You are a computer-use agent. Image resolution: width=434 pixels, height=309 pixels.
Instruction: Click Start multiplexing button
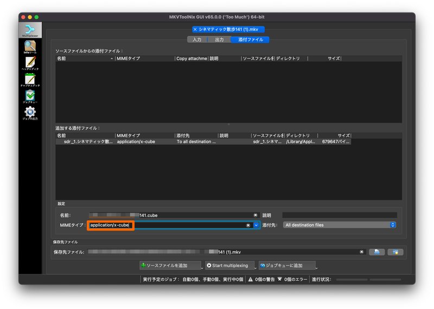pos(229,265)
